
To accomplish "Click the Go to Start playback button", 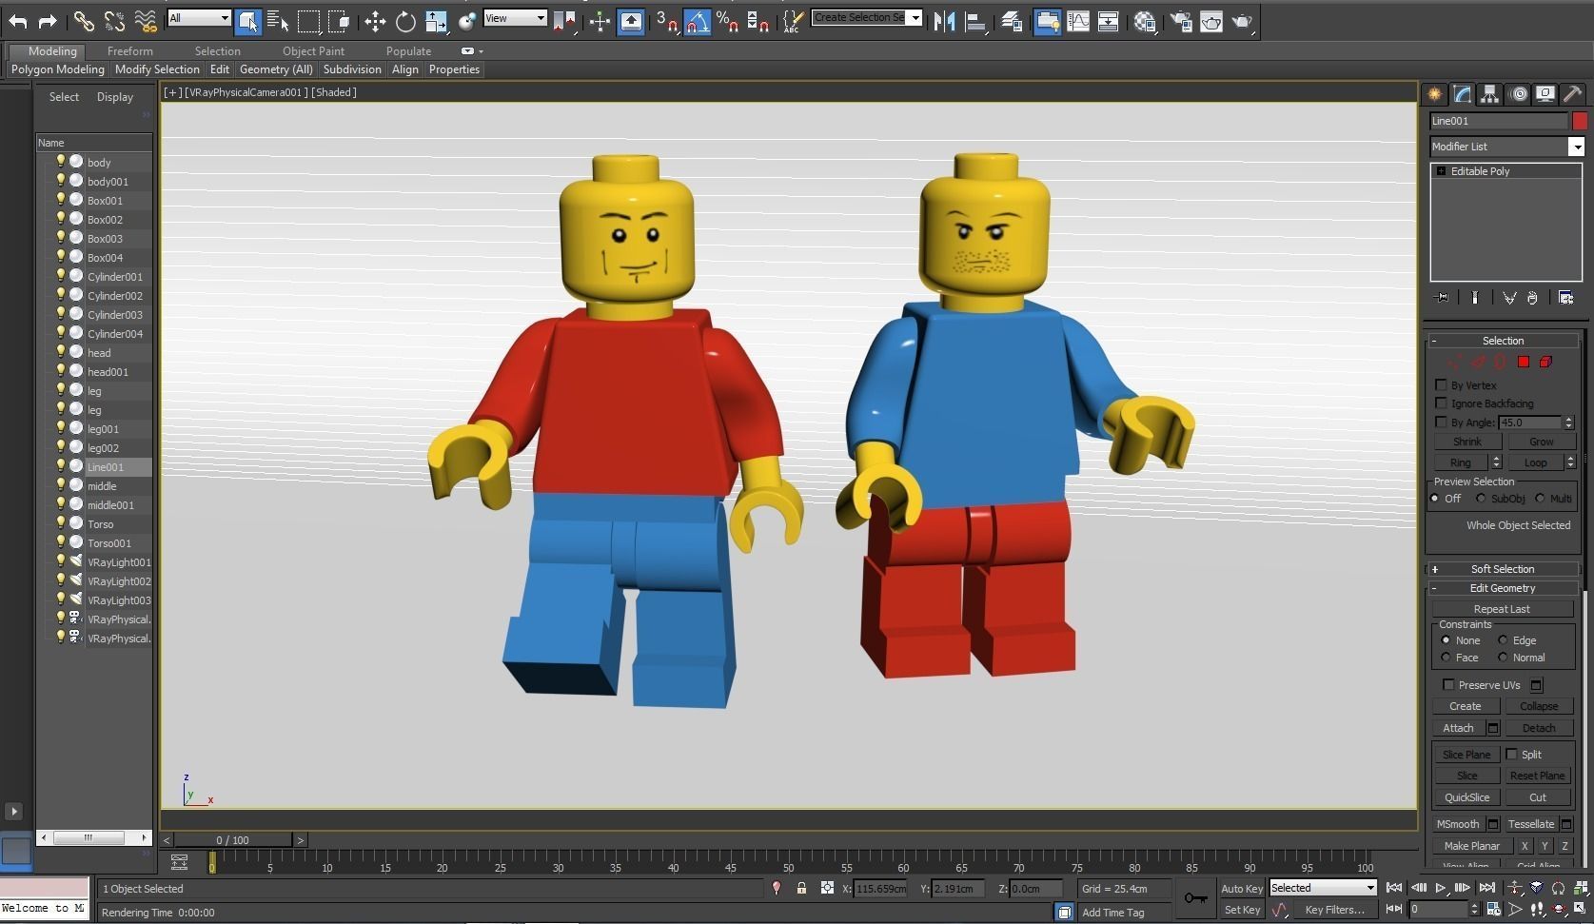I will point(1394,888).
